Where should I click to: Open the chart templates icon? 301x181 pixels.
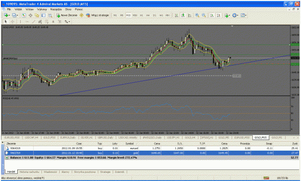pos(242,15)
